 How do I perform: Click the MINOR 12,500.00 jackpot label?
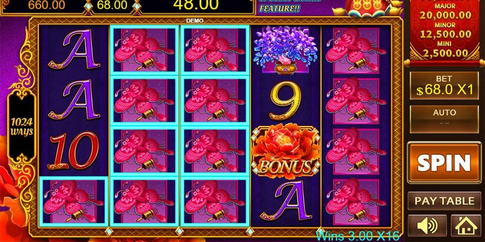coord(445,30)
